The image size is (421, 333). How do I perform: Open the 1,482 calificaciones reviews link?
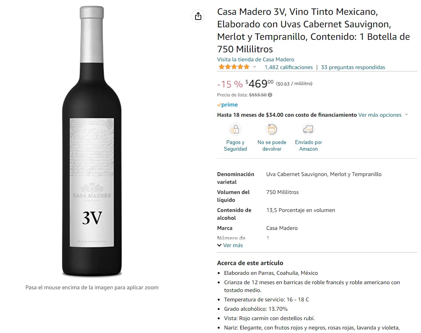(x=289, y=67)
